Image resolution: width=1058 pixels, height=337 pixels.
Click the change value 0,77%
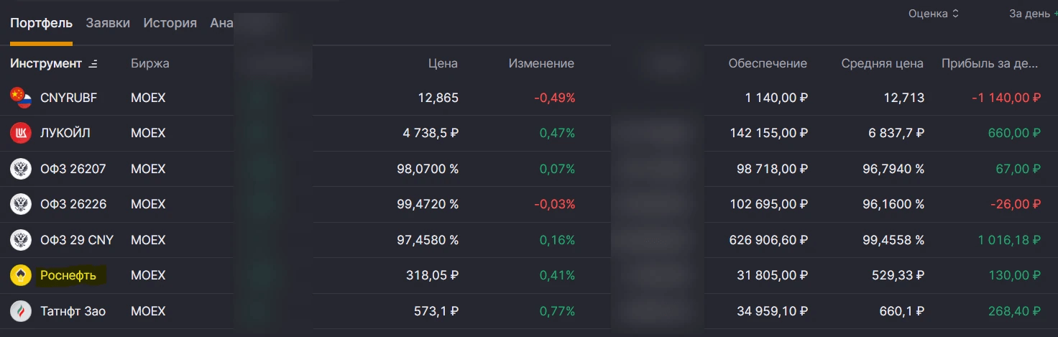tap(557, 311)
